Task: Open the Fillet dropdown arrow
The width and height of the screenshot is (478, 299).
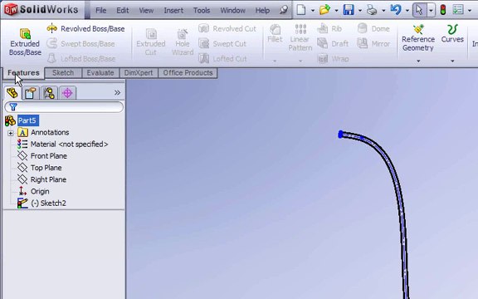Action: 275,61
